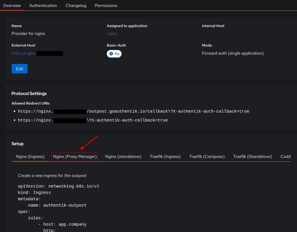
Task: Open the Nginx (standalone) setup tab
Action: (123, 157)
